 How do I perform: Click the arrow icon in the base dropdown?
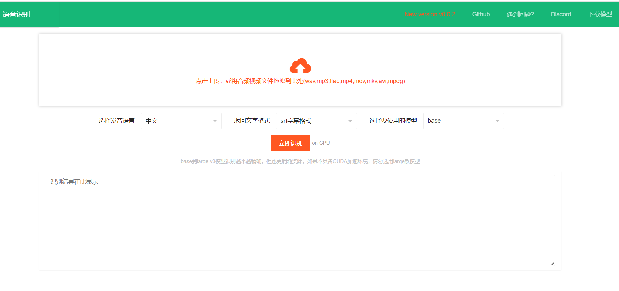tap(497, 121)
